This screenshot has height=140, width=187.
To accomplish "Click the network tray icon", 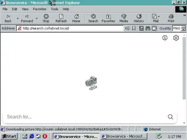I will coord(159,136).
